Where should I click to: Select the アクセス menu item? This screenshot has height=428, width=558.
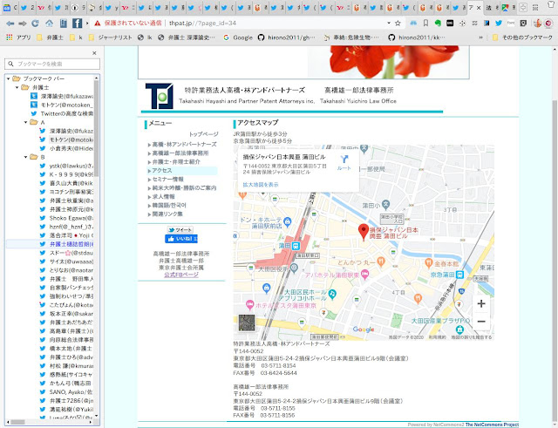[x=162, y=171]
